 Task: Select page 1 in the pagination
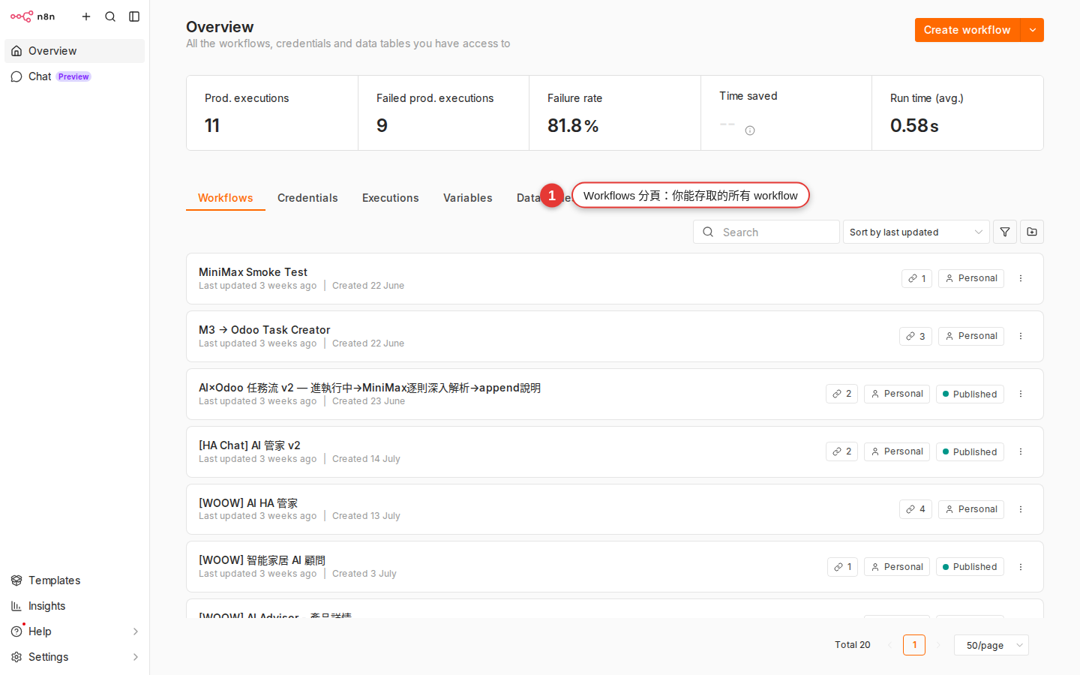coord(914,645)
